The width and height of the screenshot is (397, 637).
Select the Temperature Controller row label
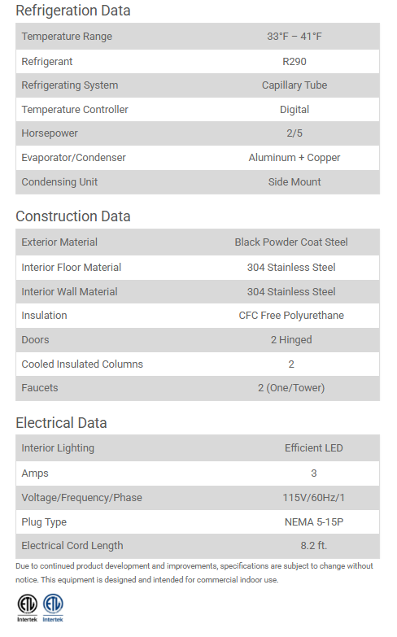point(75,109)
